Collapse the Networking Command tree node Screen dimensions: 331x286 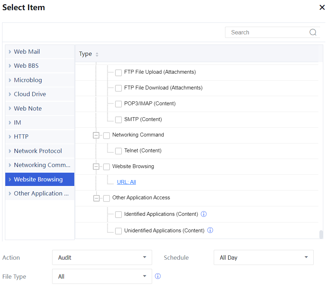point(96,135)
